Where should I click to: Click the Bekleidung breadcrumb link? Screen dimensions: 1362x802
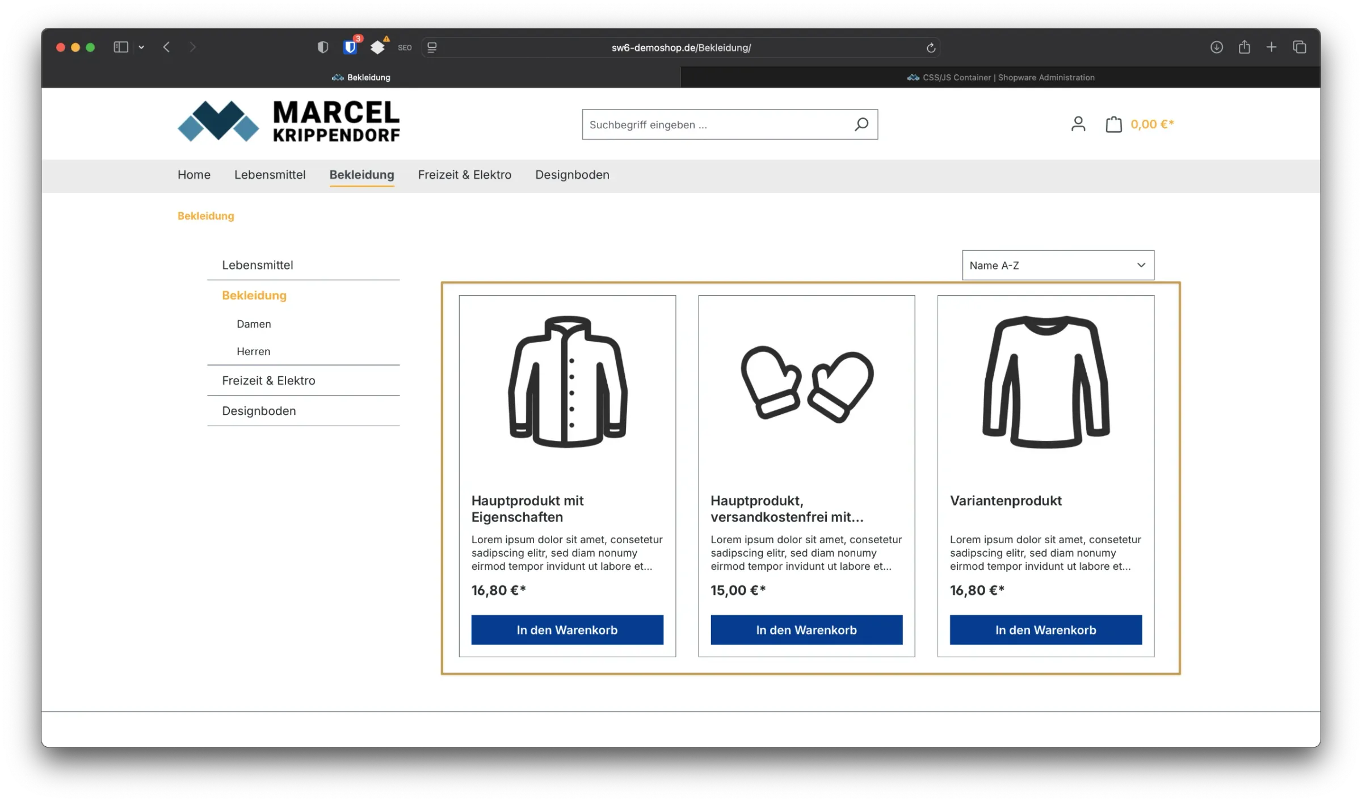tap(205, 216)
